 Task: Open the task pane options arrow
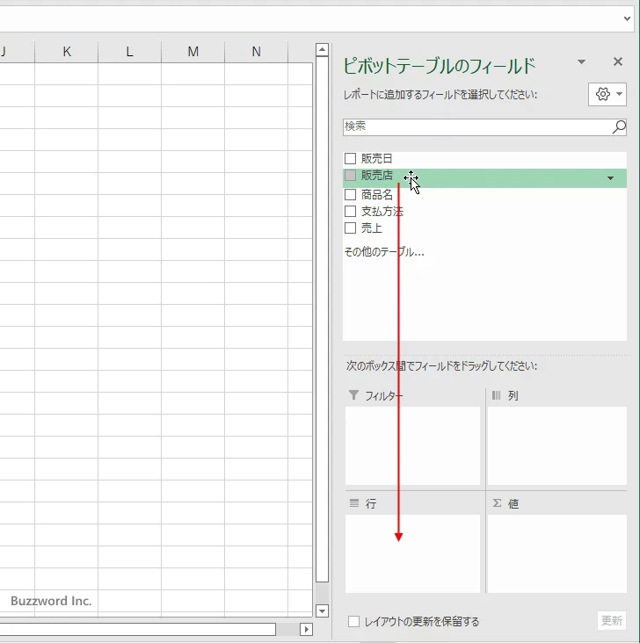tap(581, 61)
